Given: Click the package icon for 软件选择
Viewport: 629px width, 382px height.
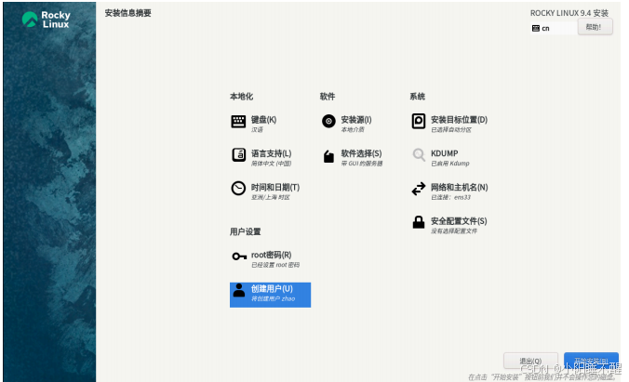Looking at the screenshot, I should coord(328,156).
